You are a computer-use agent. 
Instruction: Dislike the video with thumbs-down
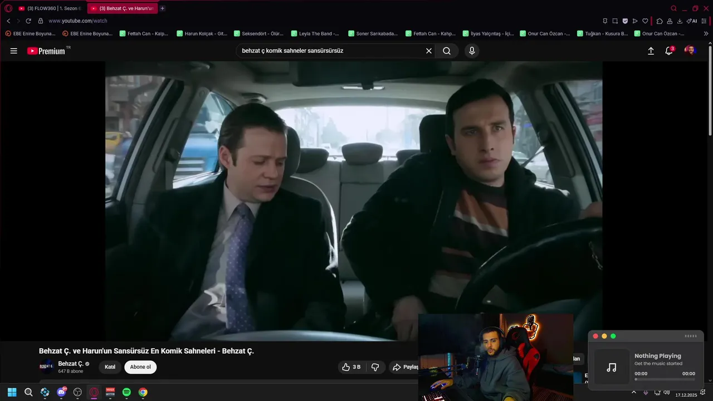[x=375, y=367]
